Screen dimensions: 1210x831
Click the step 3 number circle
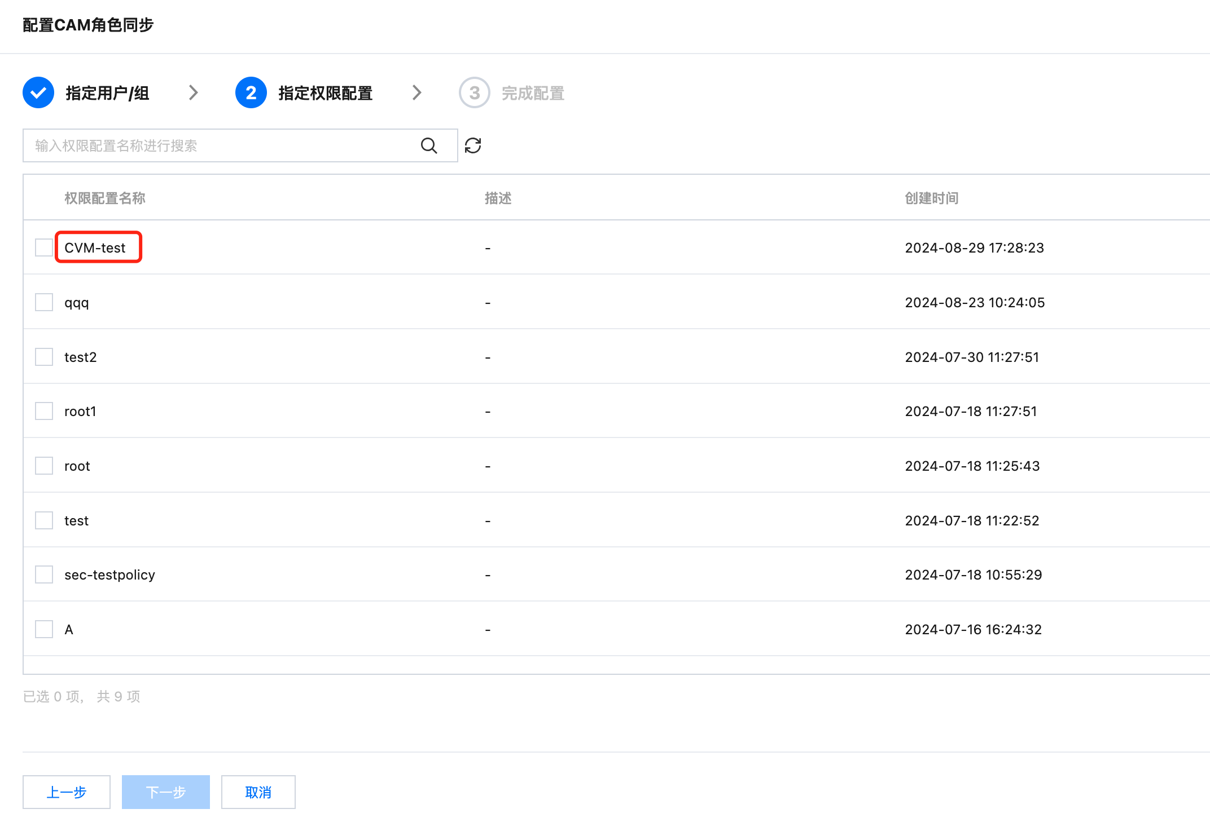(474, 92)
